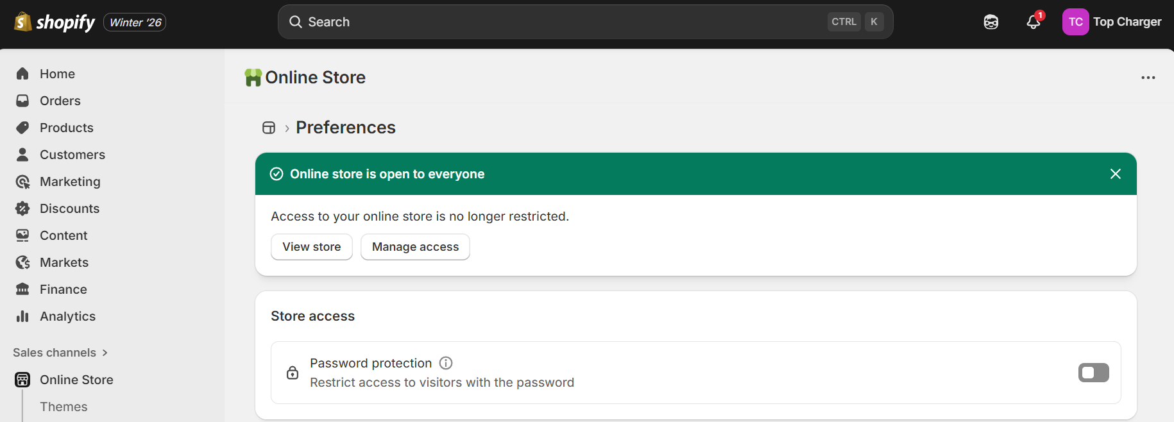Open Customers in sidebar
Screen dimensions: 1174x422
[x=72, y=155]
